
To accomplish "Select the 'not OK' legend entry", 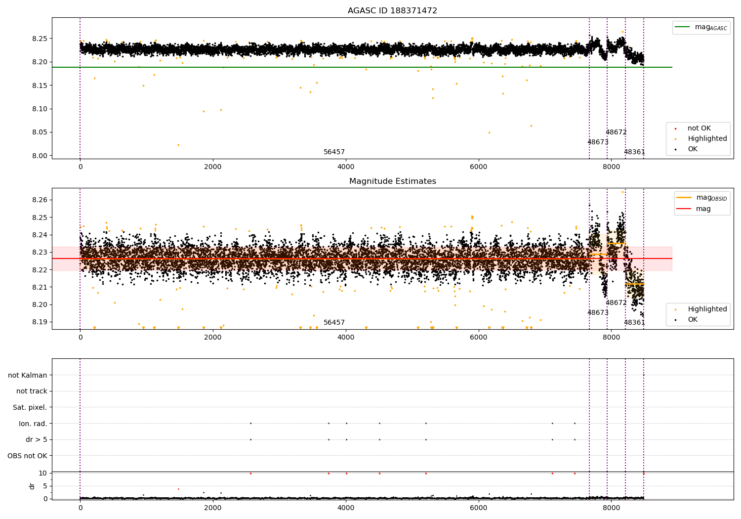I will coord(699,128).
